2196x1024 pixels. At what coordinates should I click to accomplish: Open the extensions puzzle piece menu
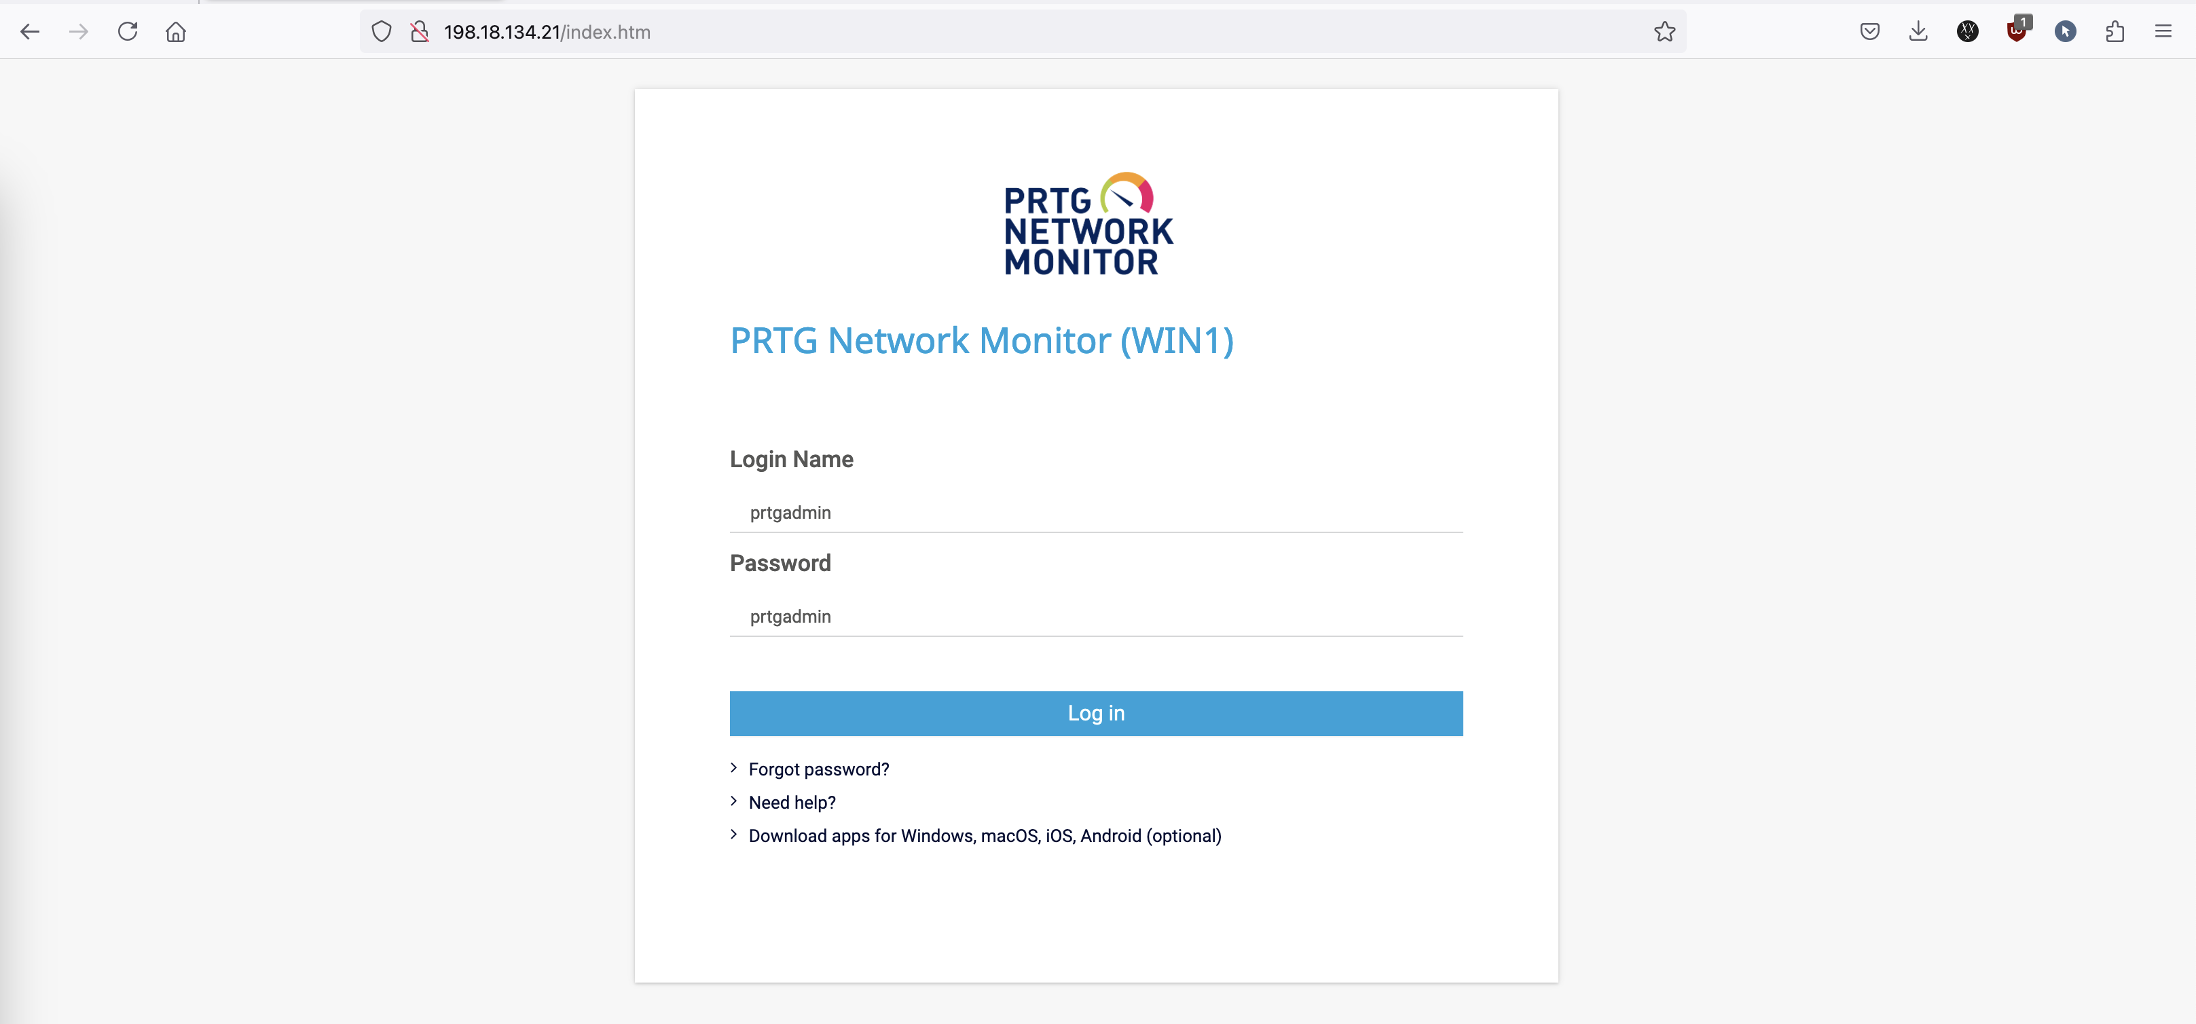point(2114,31)
